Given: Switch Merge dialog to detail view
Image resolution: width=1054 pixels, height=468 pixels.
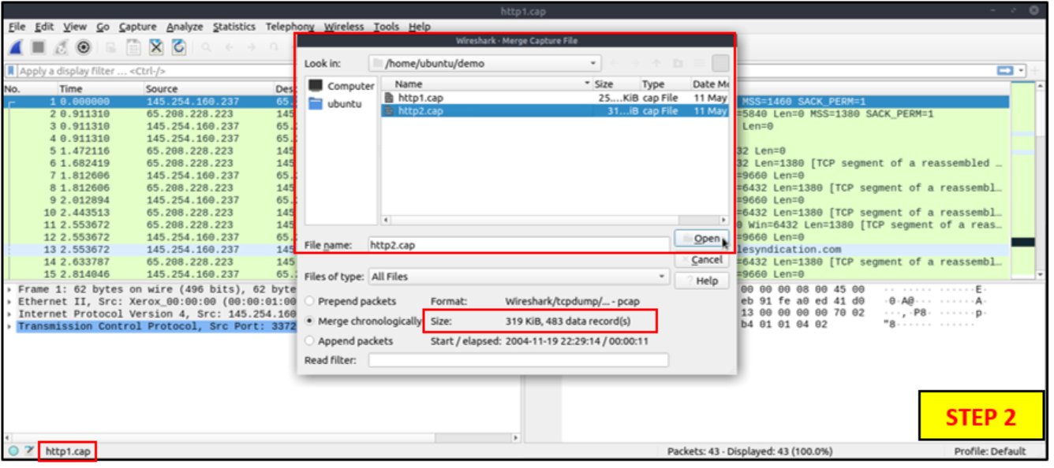Looking at the screenshot, I should click(x=720, y=63).
